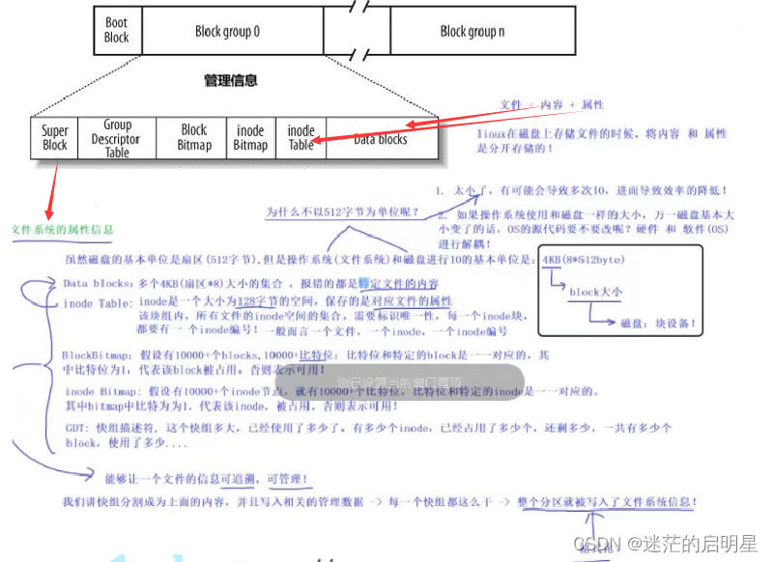Viewport: 773px width, 562px height.
Task: Click the 管理信息 heading
Action: pyautogui.click(x=231, y=81)
